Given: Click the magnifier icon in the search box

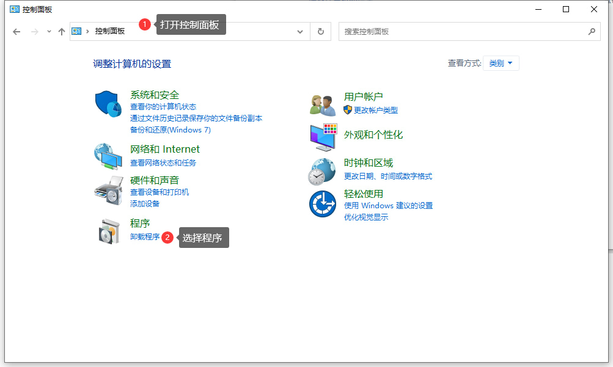Looking at the screenshot, I should click(x=591, y=31).
